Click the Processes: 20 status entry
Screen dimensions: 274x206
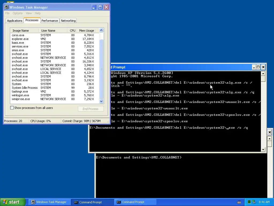pos(16,121)
